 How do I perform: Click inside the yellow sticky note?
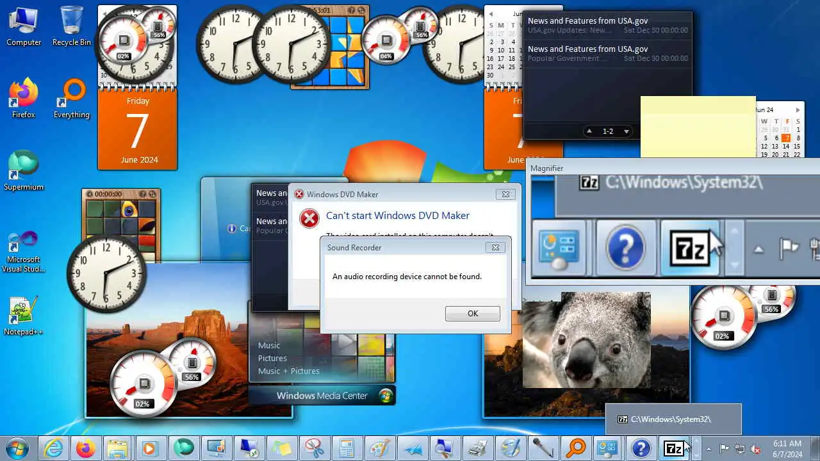pyautogui.click(x=698, y=127)
